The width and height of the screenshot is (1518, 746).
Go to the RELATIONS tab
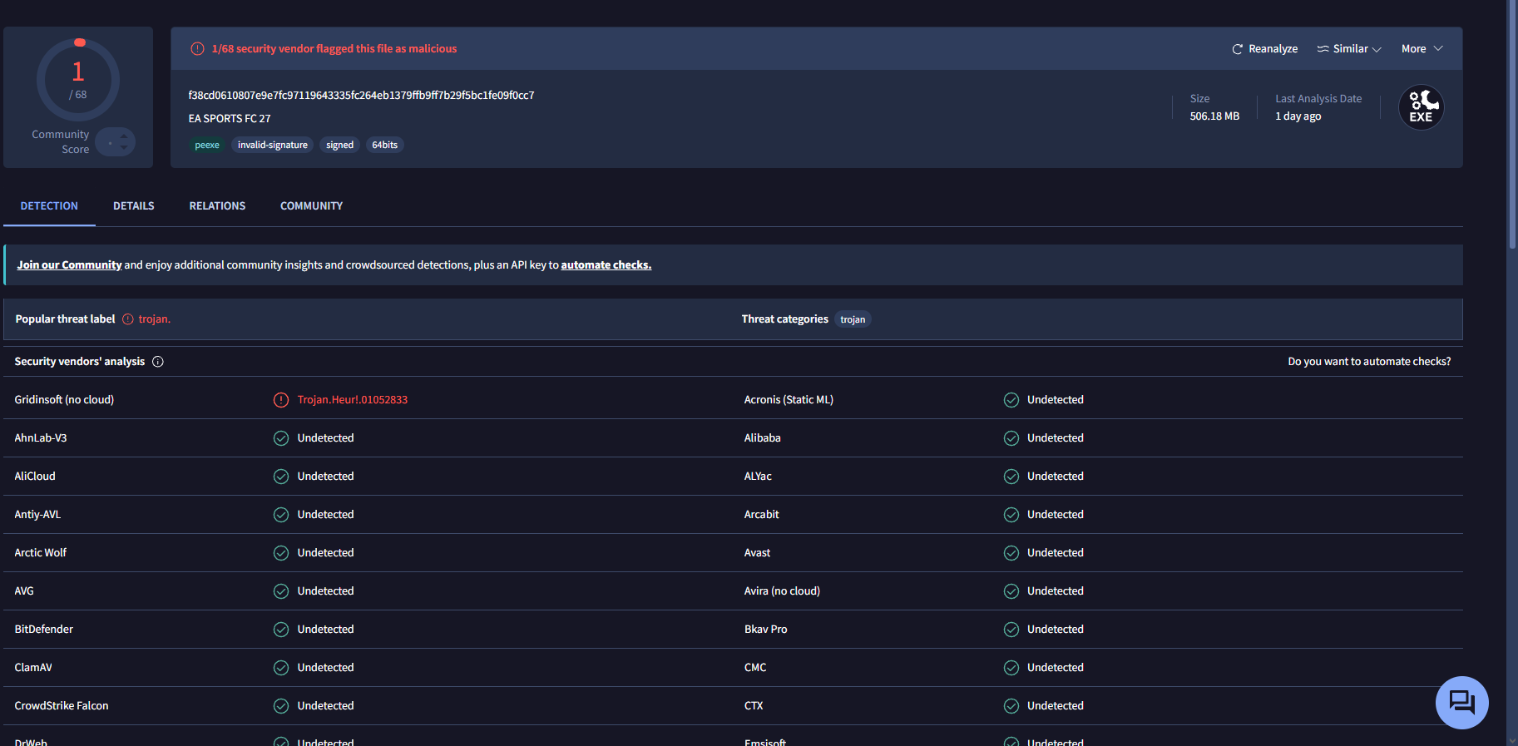[x=217, y=206]
